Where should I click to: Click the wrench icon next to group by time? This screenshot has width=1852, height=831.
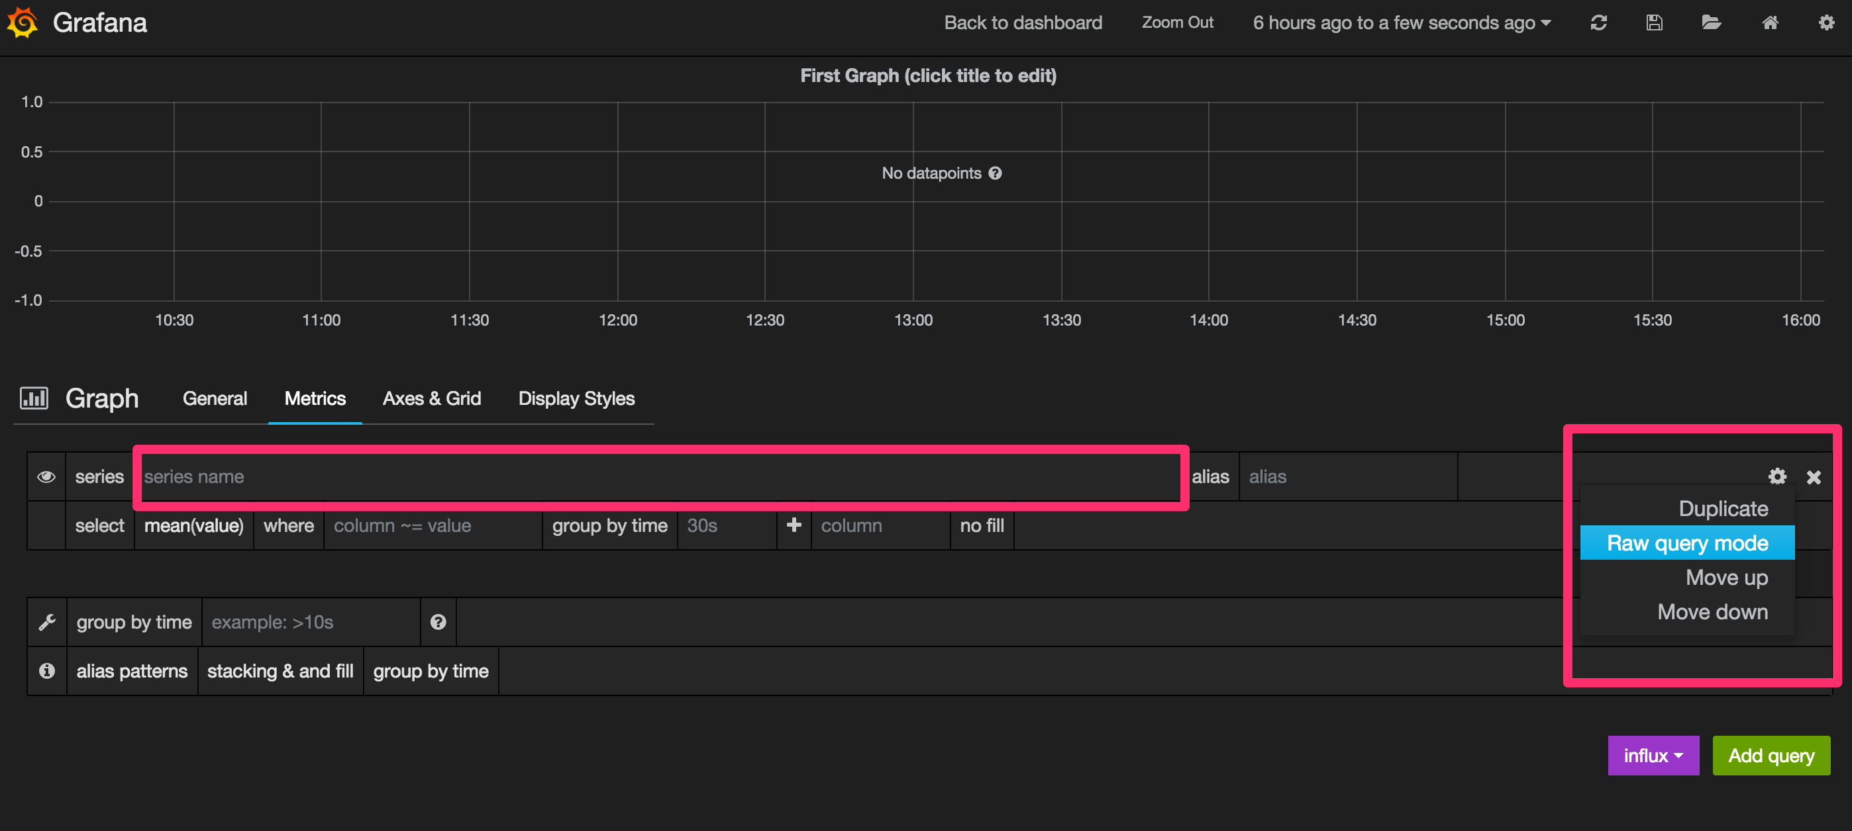point(46,621)
